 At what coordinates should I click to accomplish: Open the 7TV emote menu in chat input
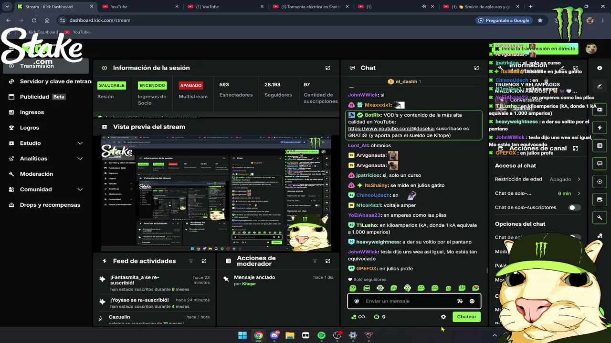pyautogui.click(x=460, y=301)
